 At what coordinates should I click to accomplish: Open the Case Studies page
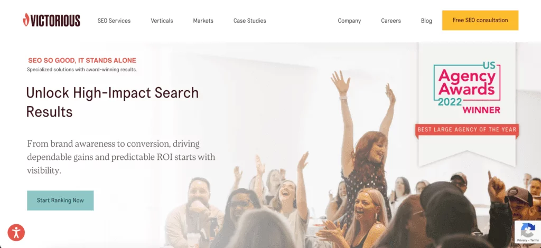(249, 21)
